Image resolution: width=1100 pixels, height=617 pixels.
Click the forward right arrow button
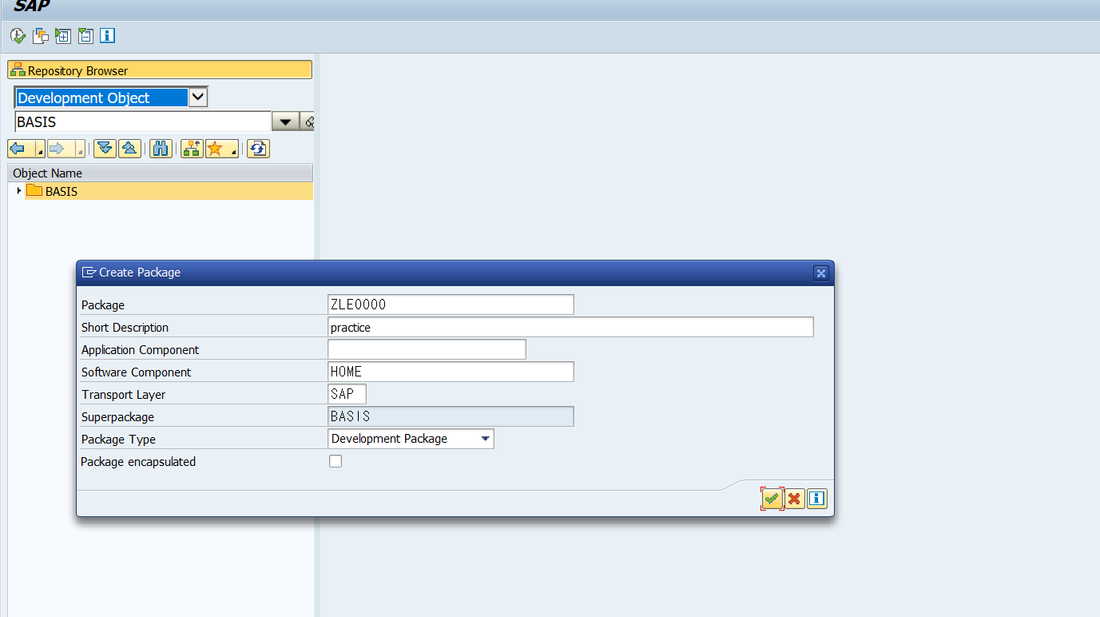coord(57,149)
